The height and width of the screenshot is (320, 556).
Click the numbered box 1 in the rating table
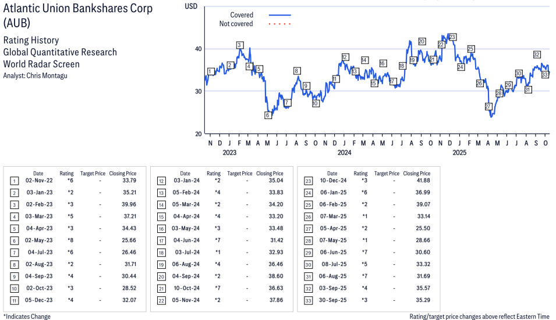point(14,181)
